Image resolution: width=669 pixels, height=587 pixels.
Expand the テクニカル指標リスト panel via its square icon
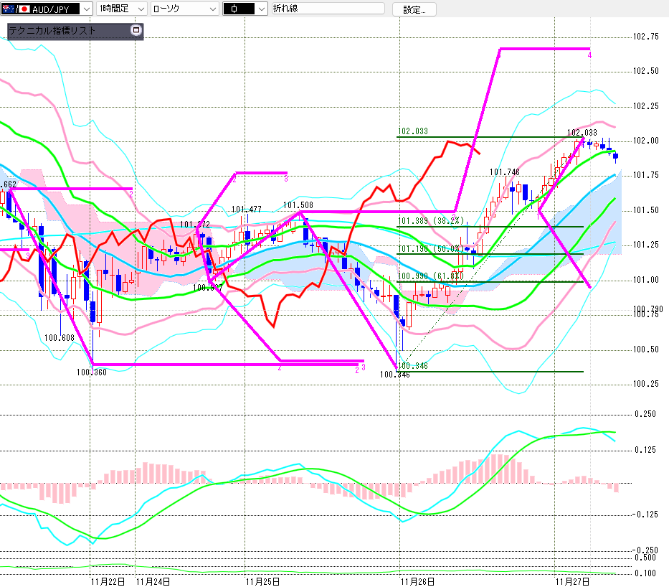click(136, 31)
